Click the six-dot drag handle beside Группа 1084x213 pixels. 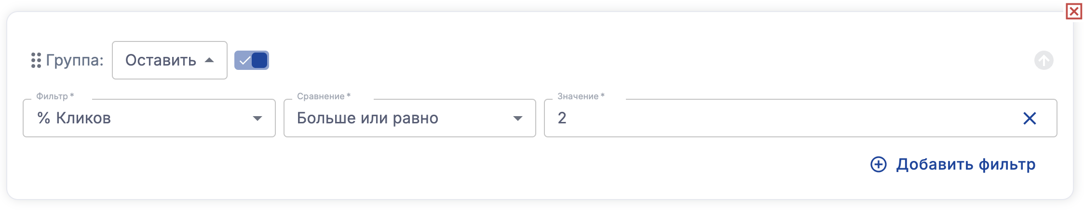click(36, 60)
